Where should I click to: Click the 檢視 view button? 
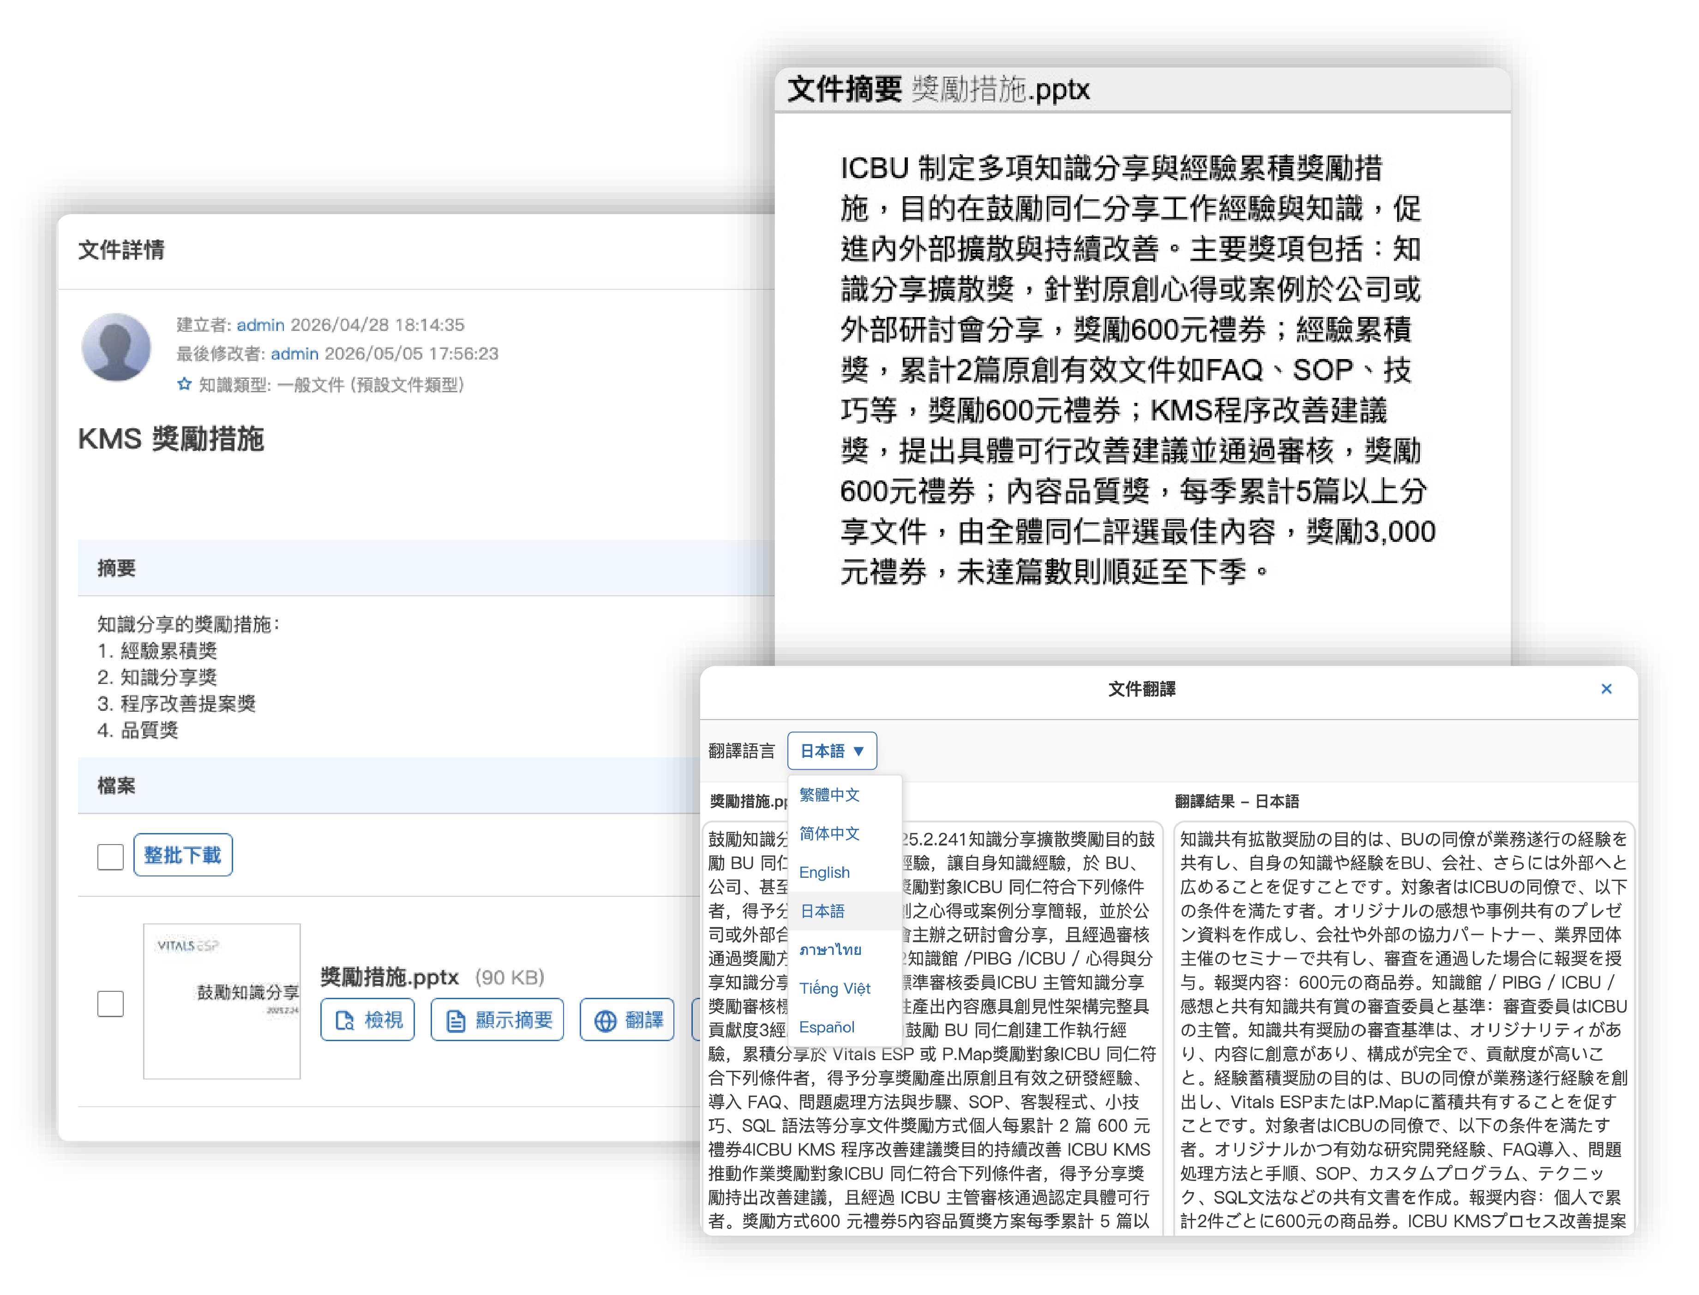[368, 1020]
